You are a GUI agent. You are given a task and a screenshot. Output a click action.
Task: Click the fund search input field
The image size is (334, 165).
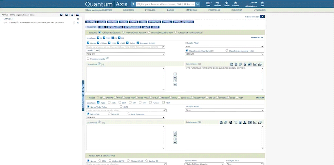pos(126,47)
